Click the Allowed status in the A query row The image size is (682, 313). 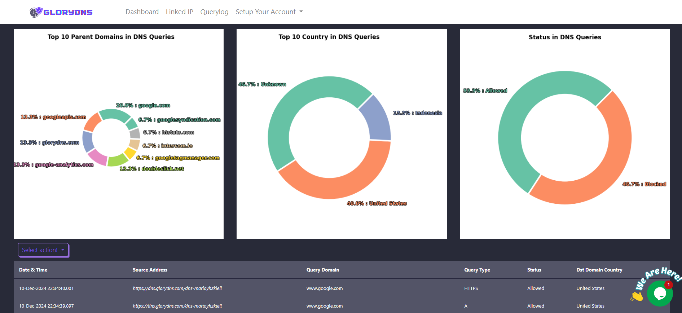(536, 306)
